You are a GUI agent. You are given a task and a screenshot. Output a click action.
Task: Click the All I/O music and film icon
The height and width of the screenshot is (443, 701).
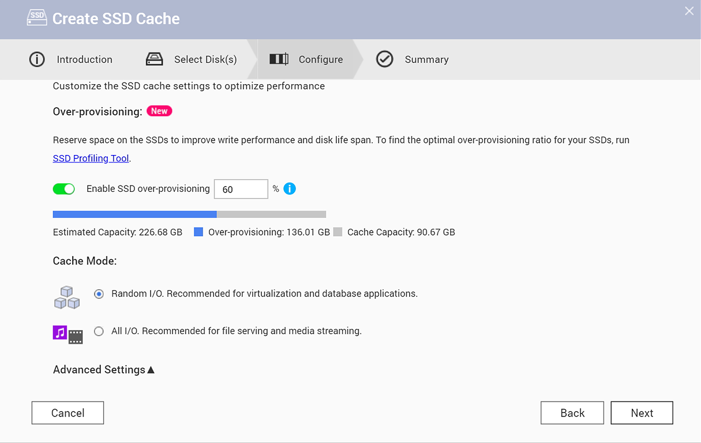point(68,334)
